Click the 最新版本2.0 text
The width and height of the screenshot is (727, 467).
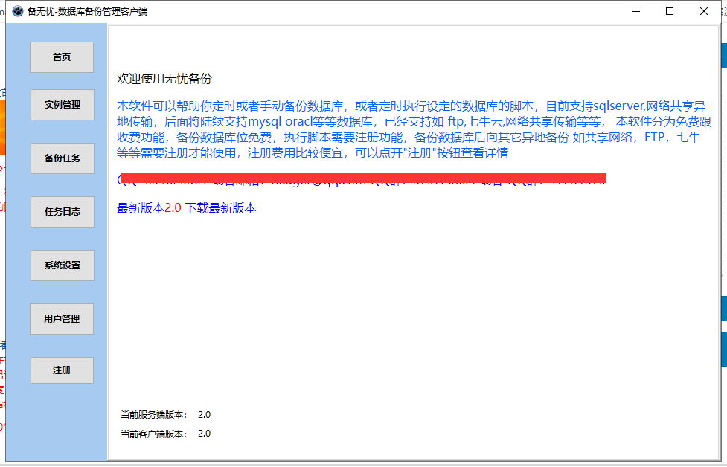pyautogui.click(x=149, y=208)
